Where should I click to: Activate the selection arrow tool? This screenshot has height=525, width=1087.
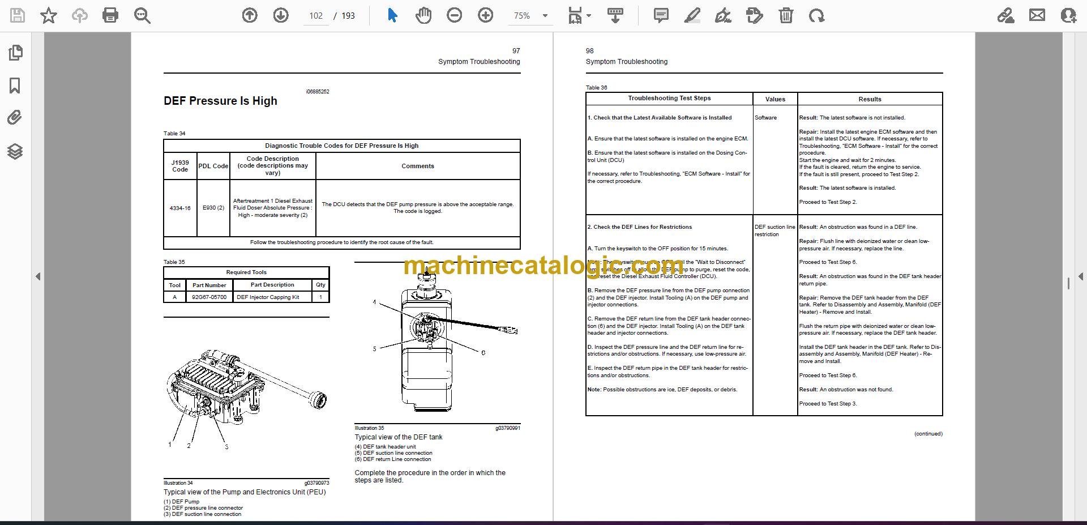(392, 15)
